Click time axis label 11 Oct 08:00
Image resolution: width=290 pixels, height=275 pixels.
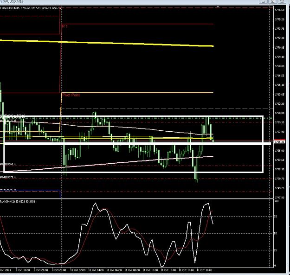tap(132, 270)
